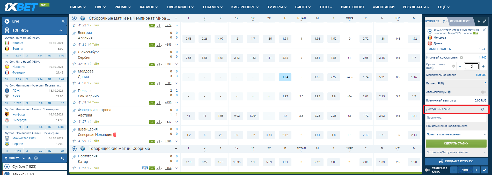Click the NEW badge beside logo
The width and height of the screenshot is (492, 175).
(x=44, y=5)
